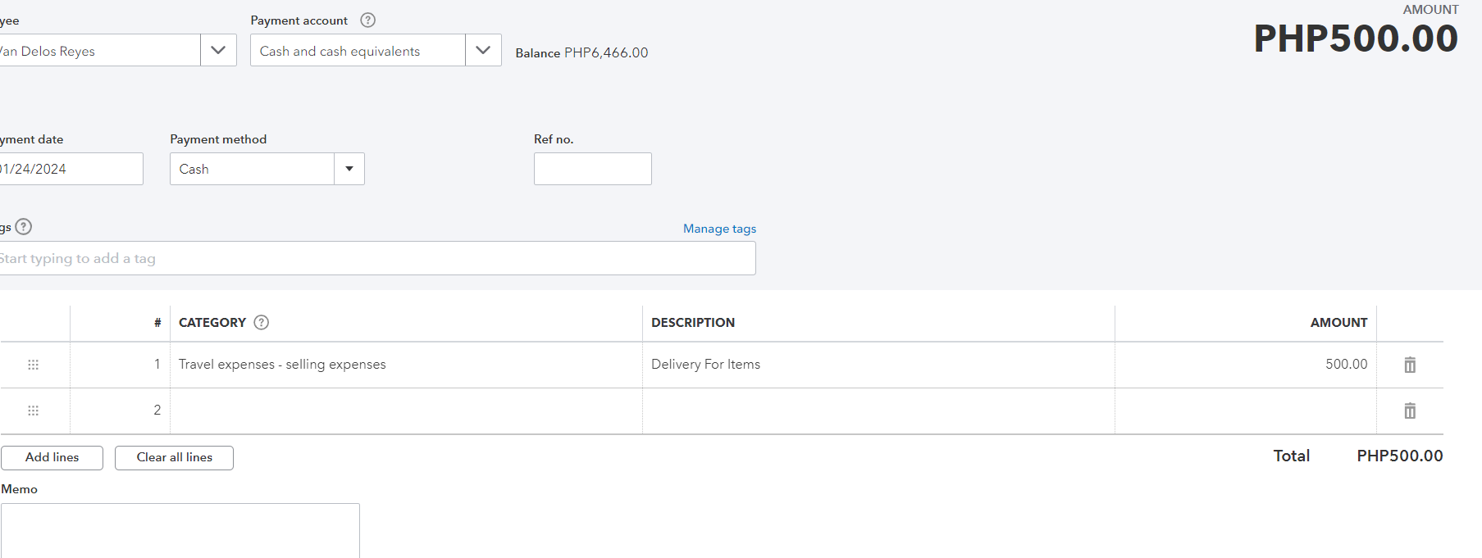
Task: Open the Payment account dropdown arrow
Action: tap(483, 50)
